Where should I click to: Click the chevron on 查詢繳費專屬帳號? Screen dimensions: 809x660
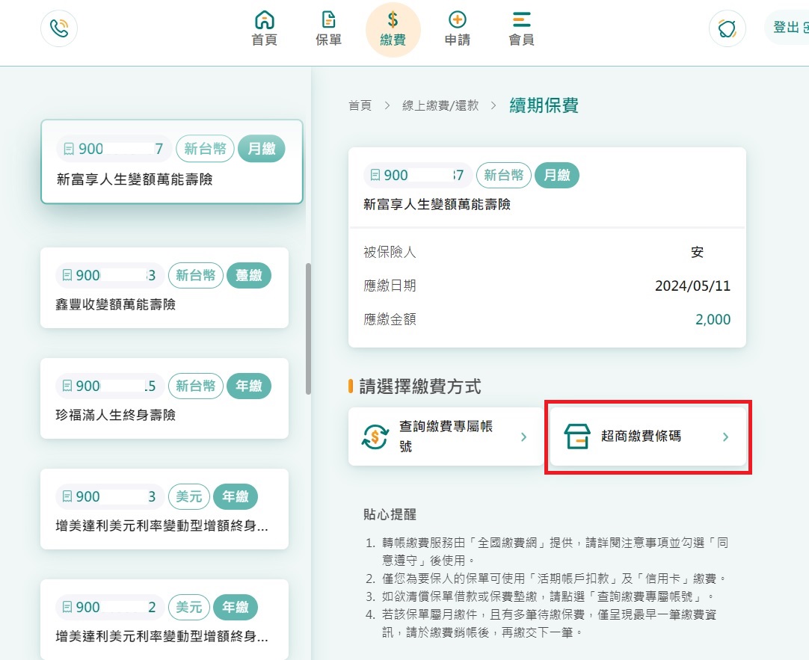coord(523,437)
